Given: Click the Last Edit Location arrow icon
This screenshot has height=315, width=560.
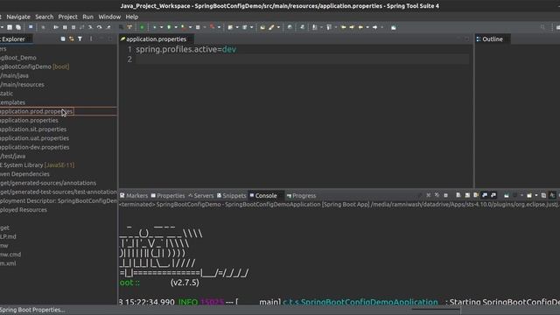Looking at the screenshot, I should coord(343,27).
